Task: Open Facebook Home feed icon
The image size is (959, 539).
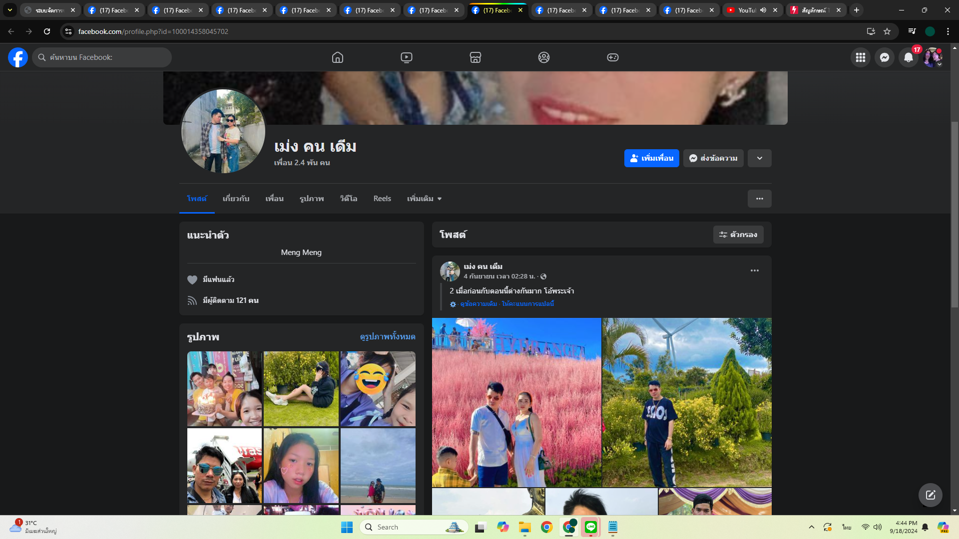Action: (338, 57)
